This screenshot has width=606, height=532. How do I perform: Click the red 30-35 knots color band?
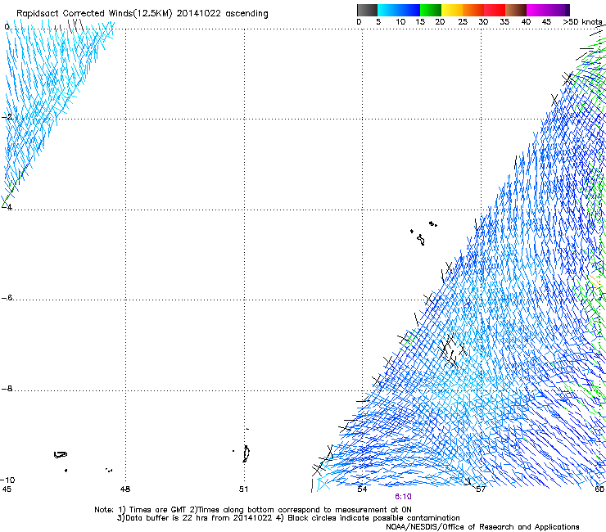point(495,10)
